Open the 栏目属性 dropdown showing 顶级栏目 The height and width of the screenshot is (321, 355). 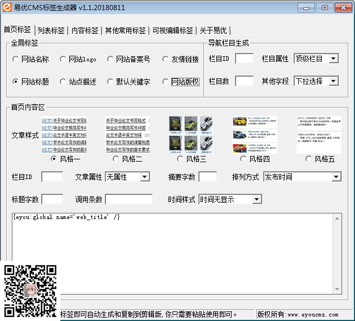coord(316,59)
